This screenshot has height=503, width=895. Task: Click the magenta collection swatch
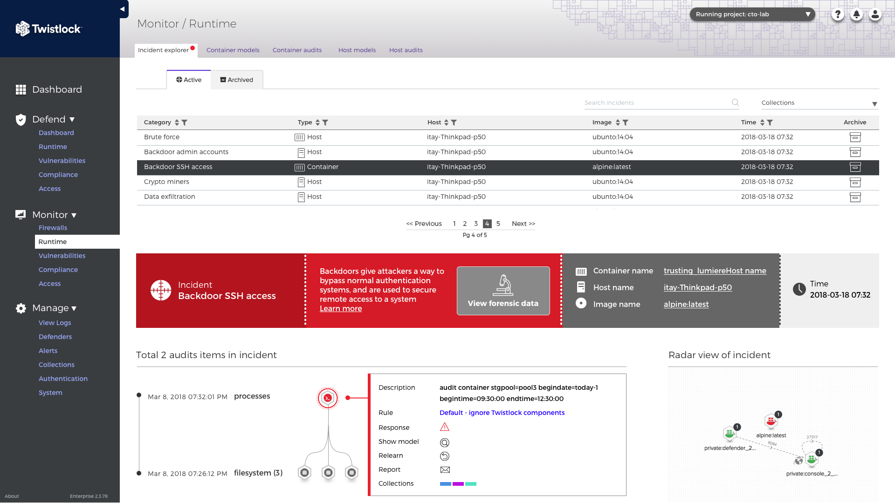point(458,484)
